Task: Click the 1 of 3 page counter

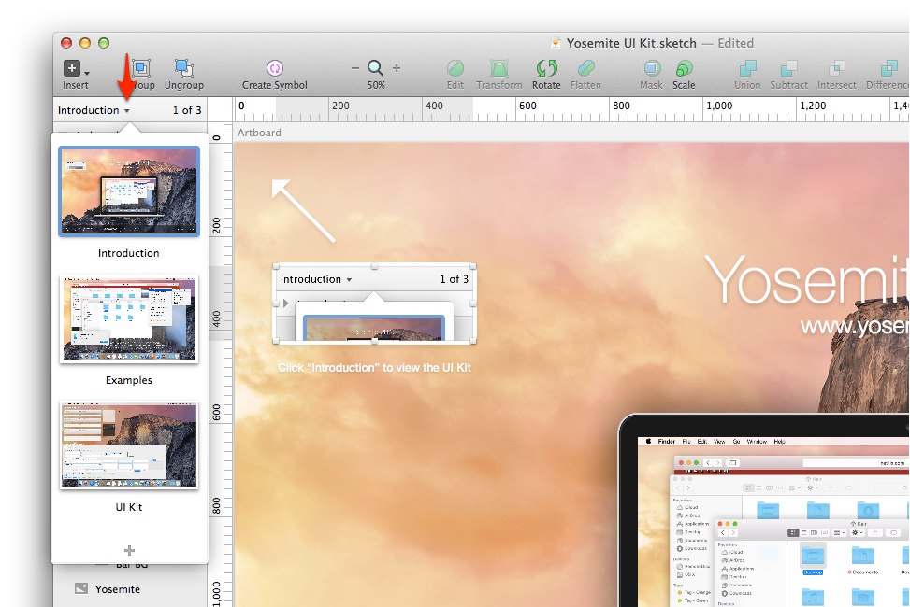Action: point(187,110)
